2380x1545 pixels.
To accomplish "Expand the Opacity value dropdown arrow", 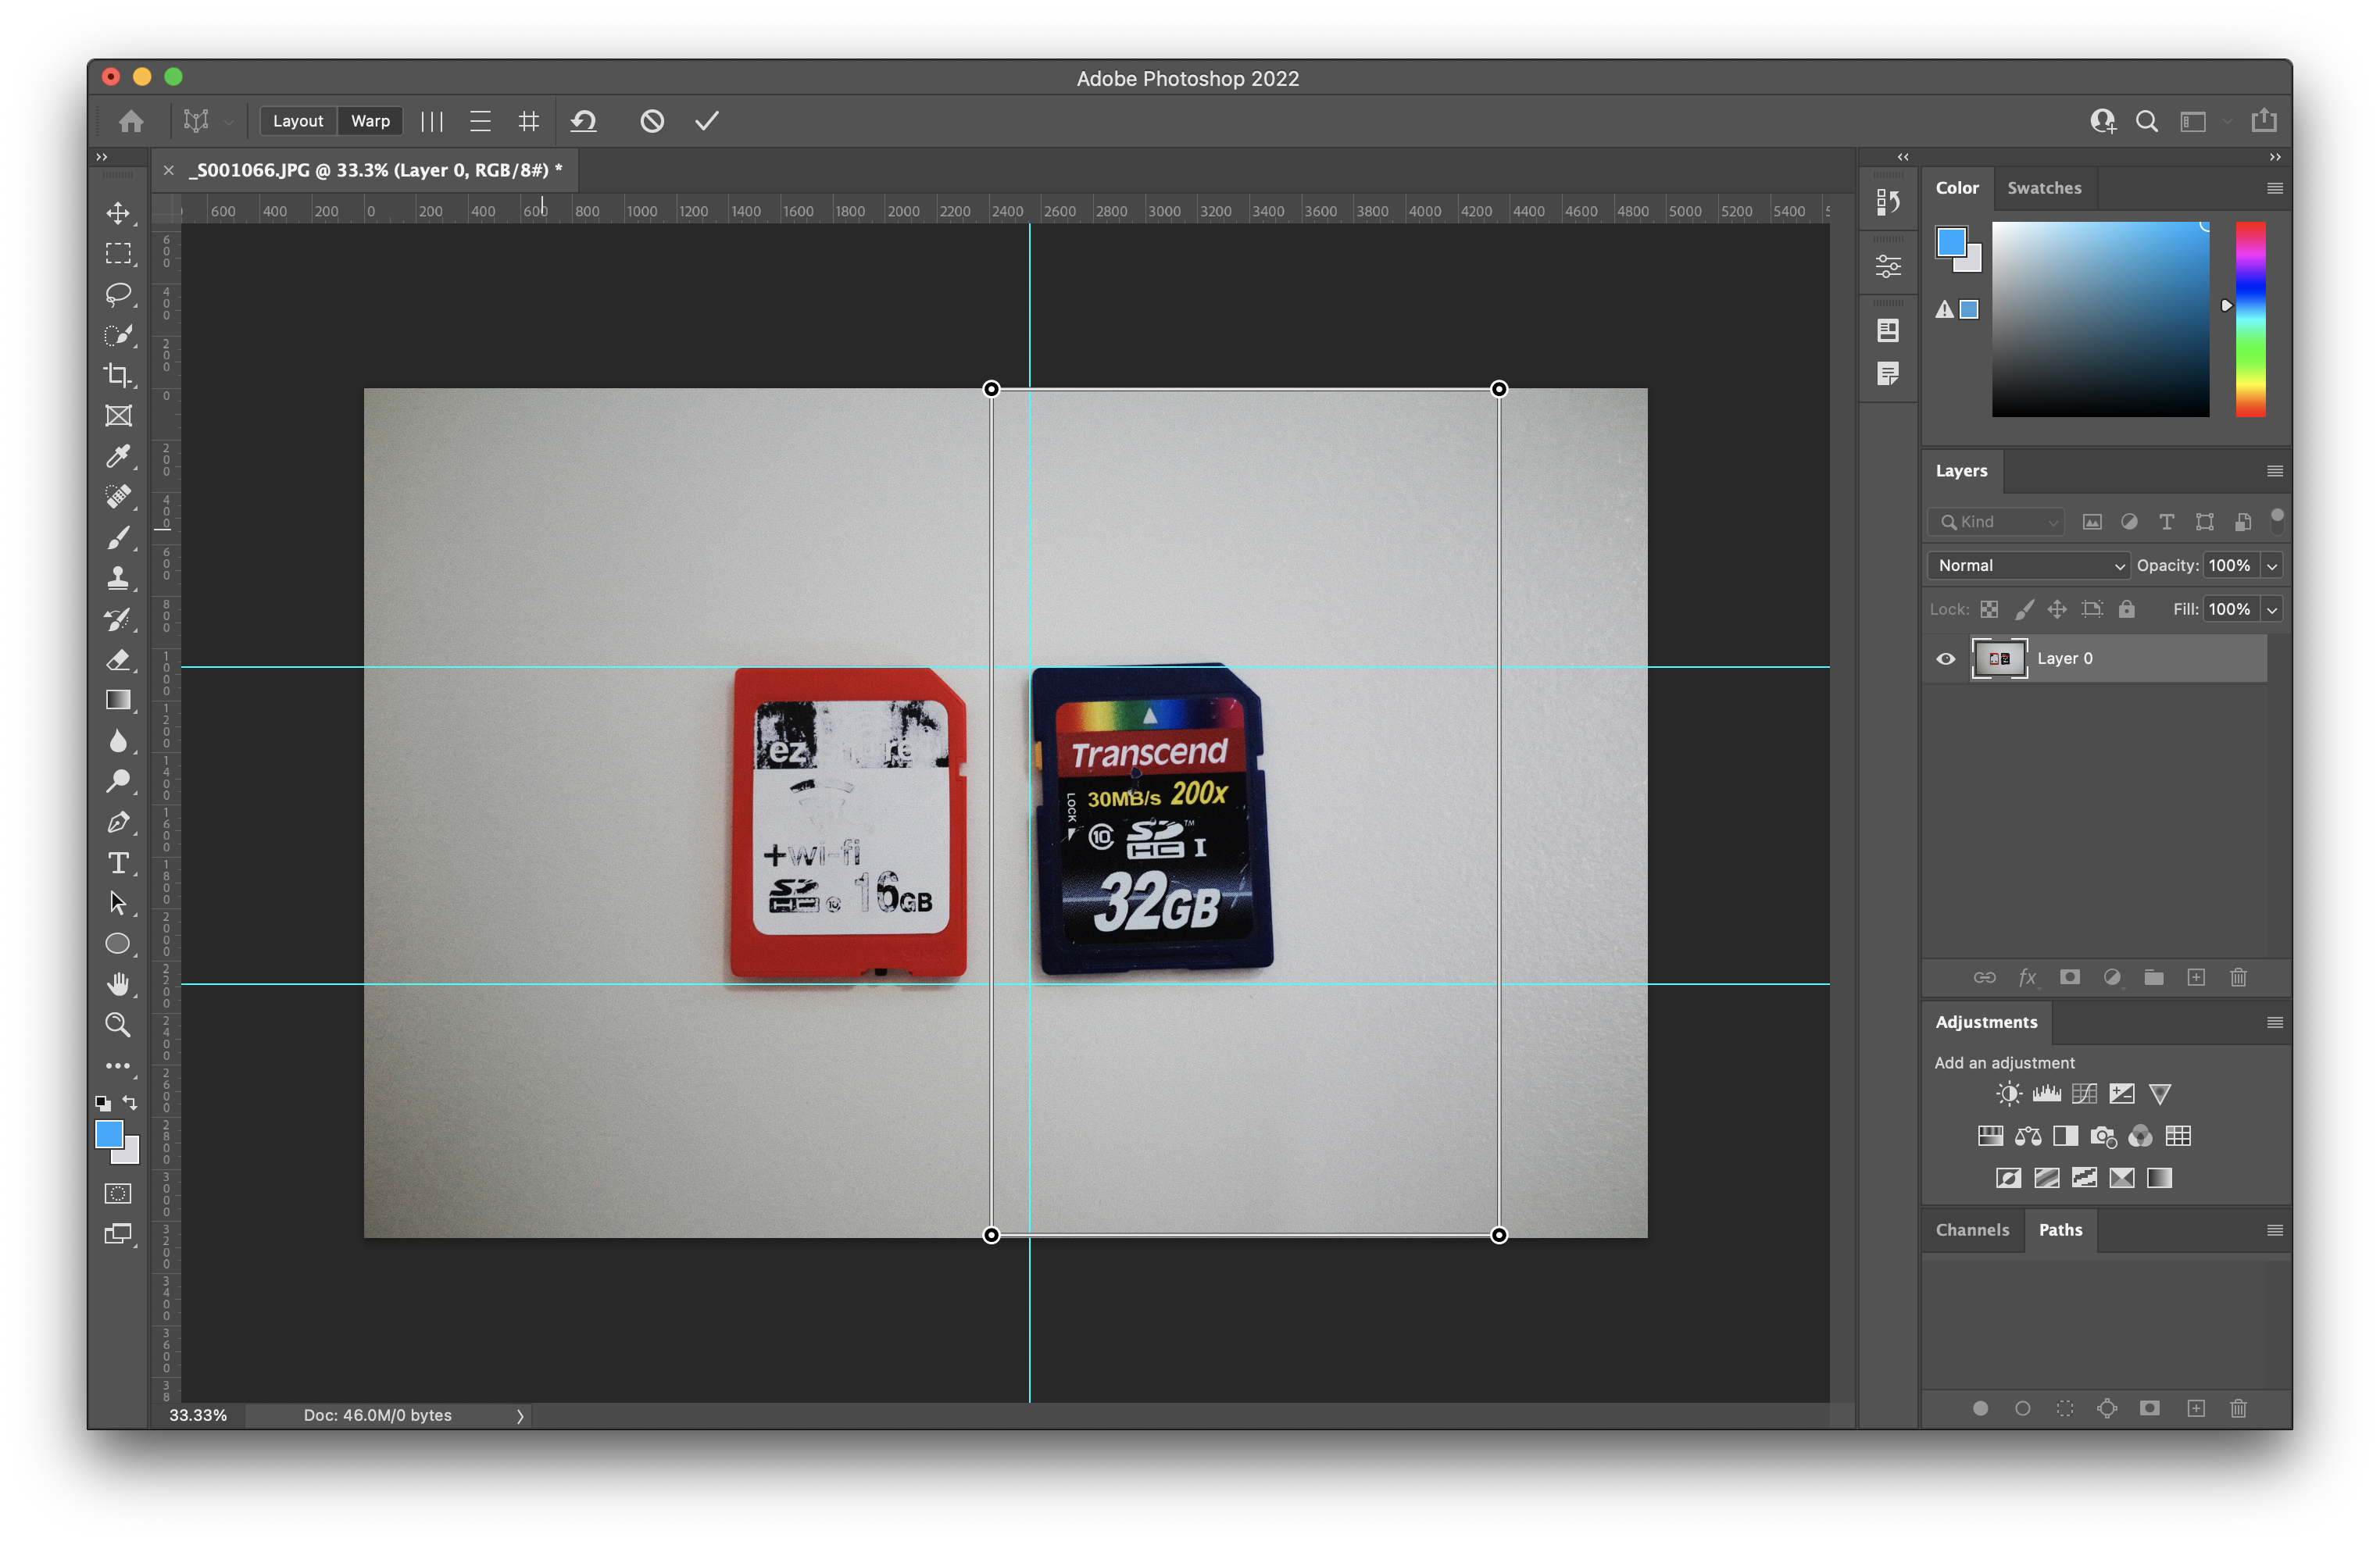I will point(2272,566).
